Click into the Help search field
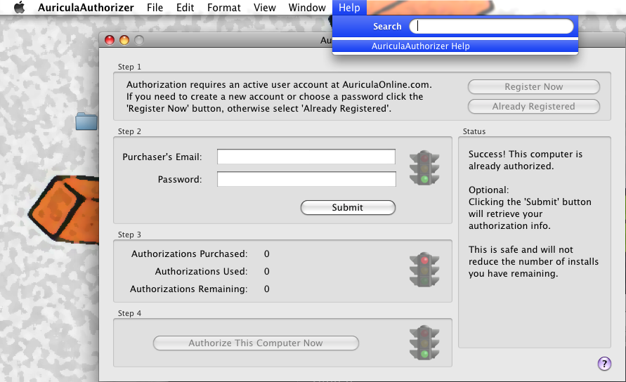The height and width of the screenshot is (382, 626). [x=492, y=27]
